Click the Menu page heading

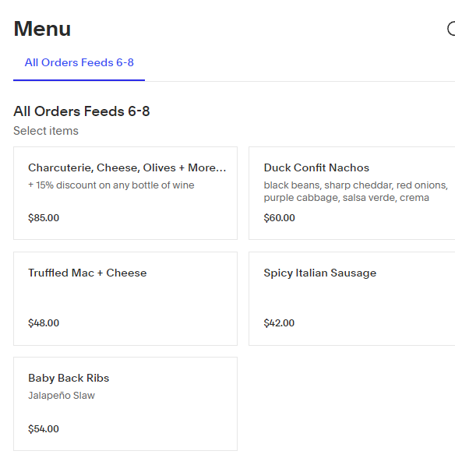coord(42,29)
